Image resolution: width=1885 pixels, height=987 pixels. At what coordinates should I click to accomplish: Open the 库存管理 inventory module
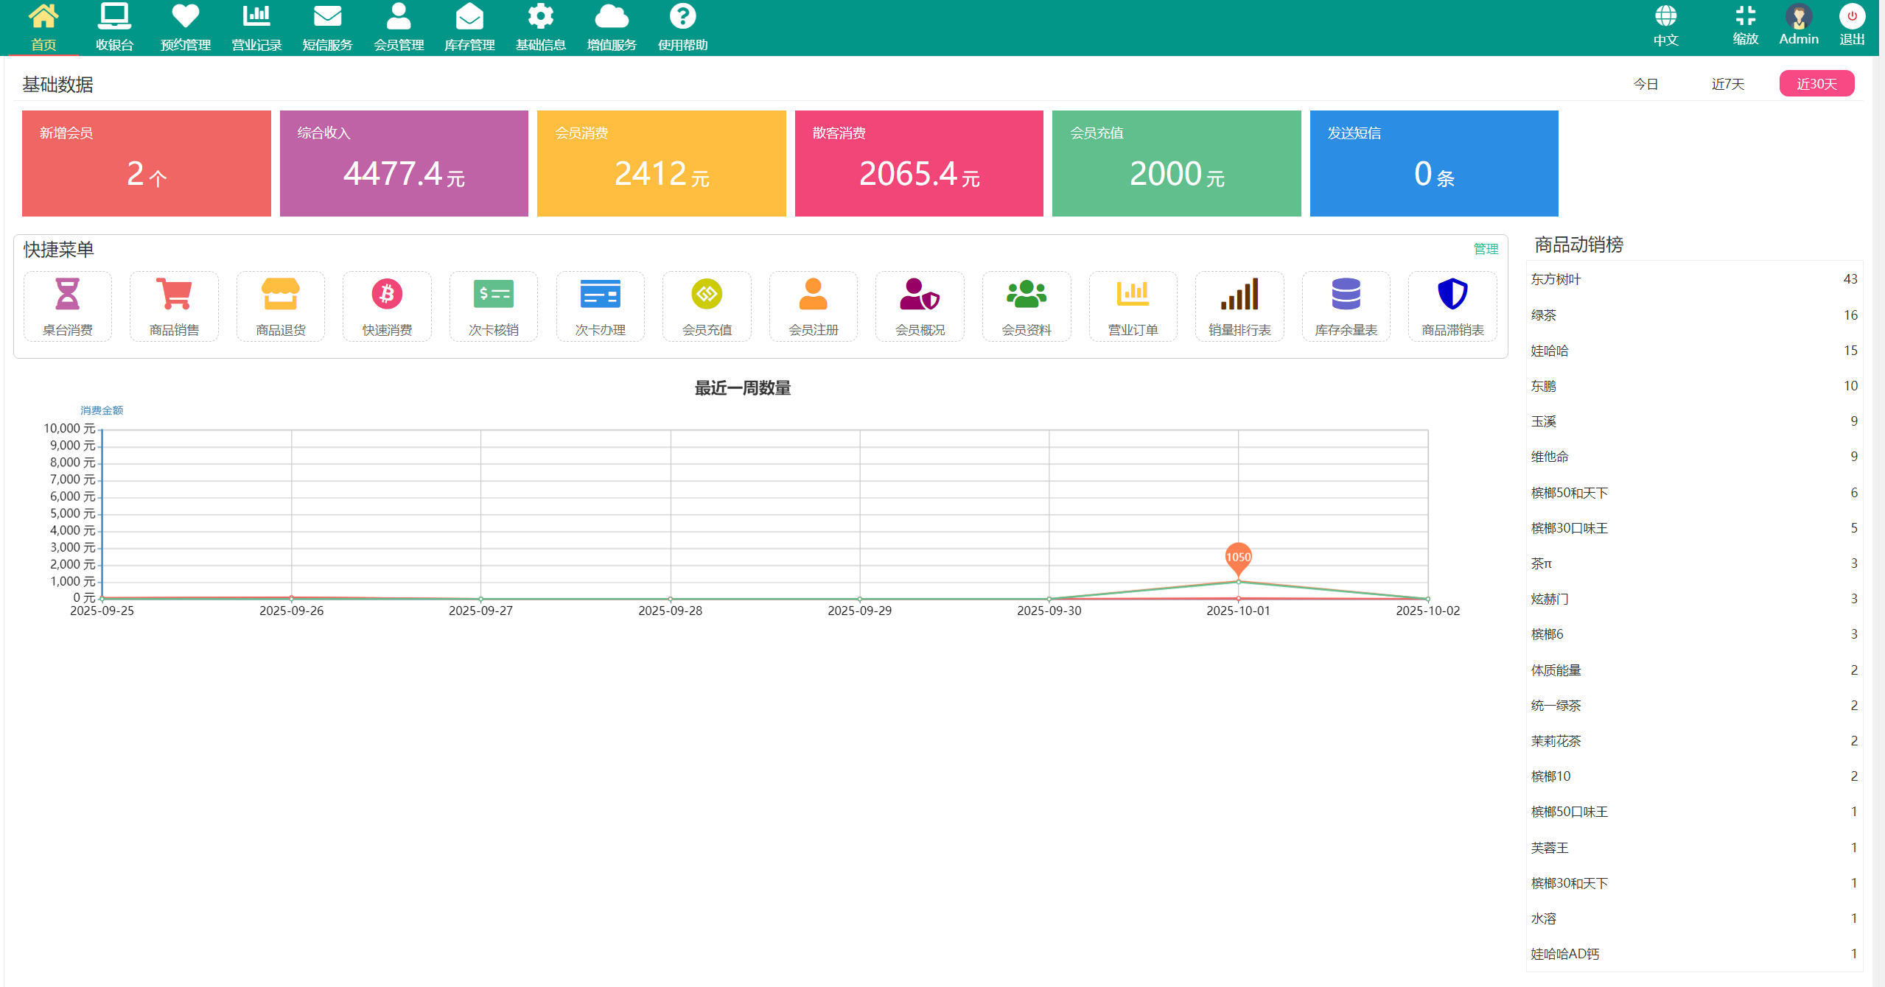469,26
